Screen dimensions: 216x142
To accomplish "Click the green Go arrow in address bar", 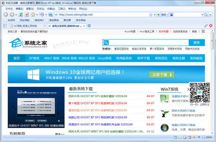I will pyautogui.click(x=158, y=14).
